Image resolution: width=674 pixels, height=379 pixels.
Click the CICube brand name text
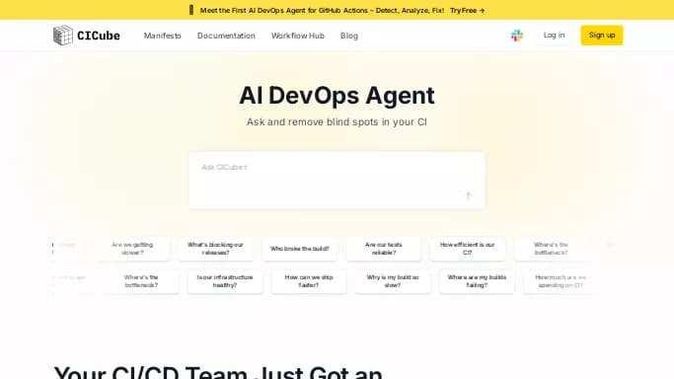99,36
